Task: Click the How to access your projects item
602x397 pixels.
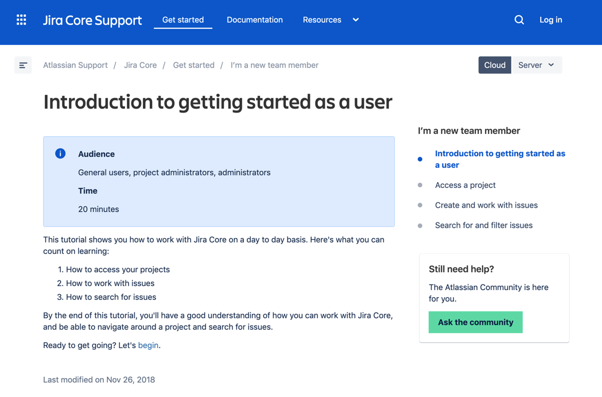Action: (x=118, y=269)
